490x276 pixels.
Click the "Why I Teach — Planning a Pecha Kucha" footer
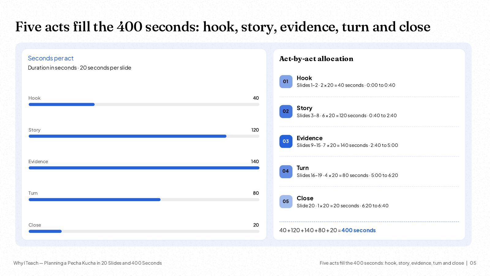[88, 263]
